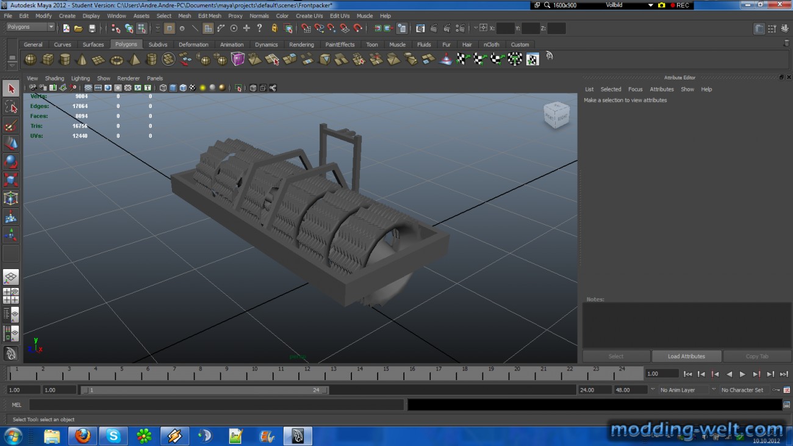Play animation forward
793x446 pixels.
point(742,374)
